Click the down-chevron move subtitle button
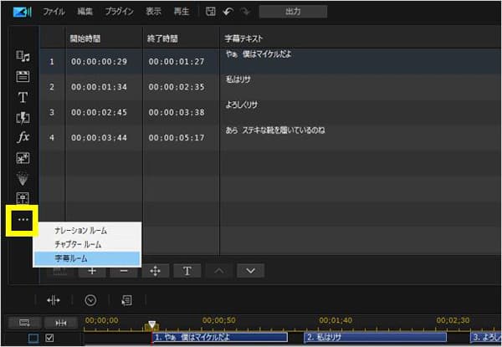Image resolution: width=502 pixels, height=347 pixels. click(x=250, y=270)
